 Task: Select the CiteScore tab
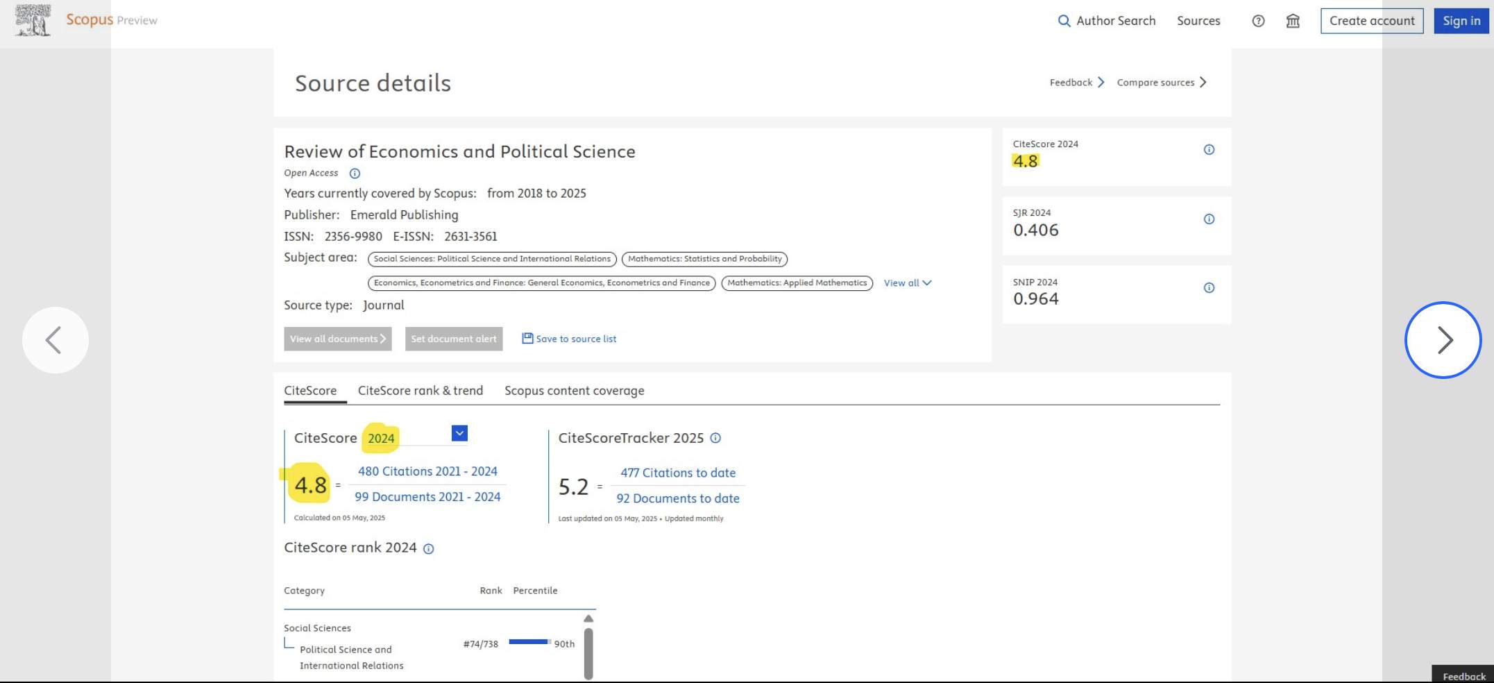tap(310, 391)
